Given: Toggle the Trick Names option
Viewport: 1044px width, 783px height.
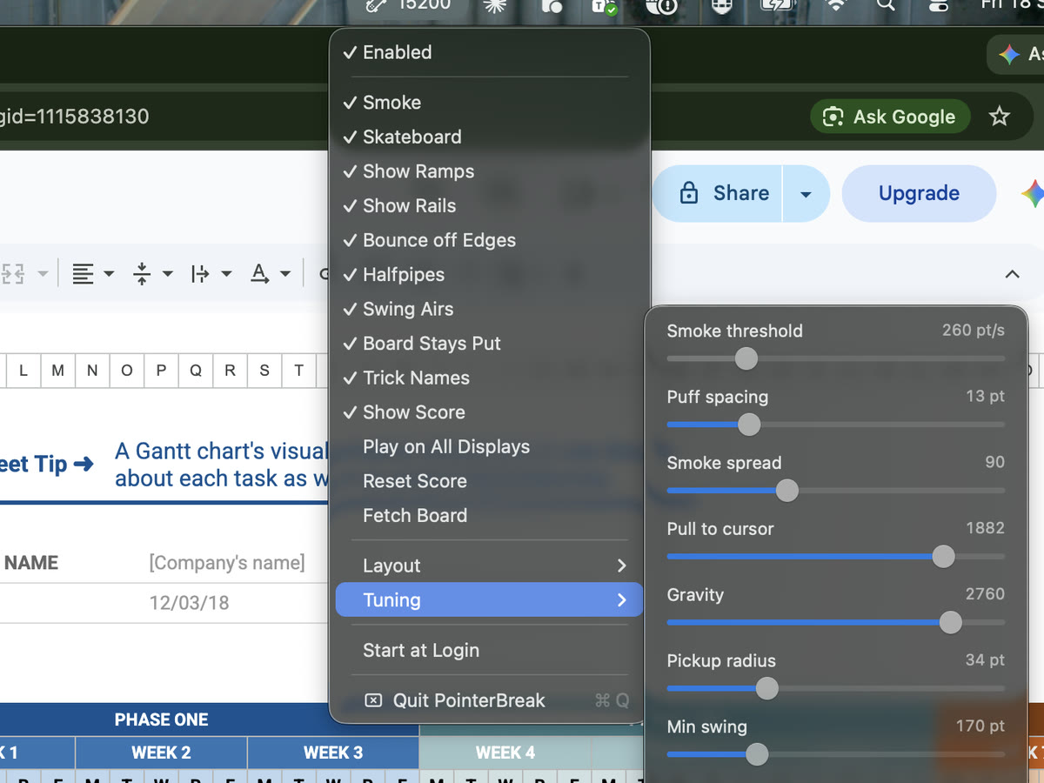Looking at the screenshot, I should (489, 378).
